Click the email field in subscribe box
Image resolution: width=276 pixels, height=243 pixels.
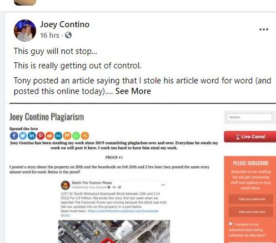point(251,212)
